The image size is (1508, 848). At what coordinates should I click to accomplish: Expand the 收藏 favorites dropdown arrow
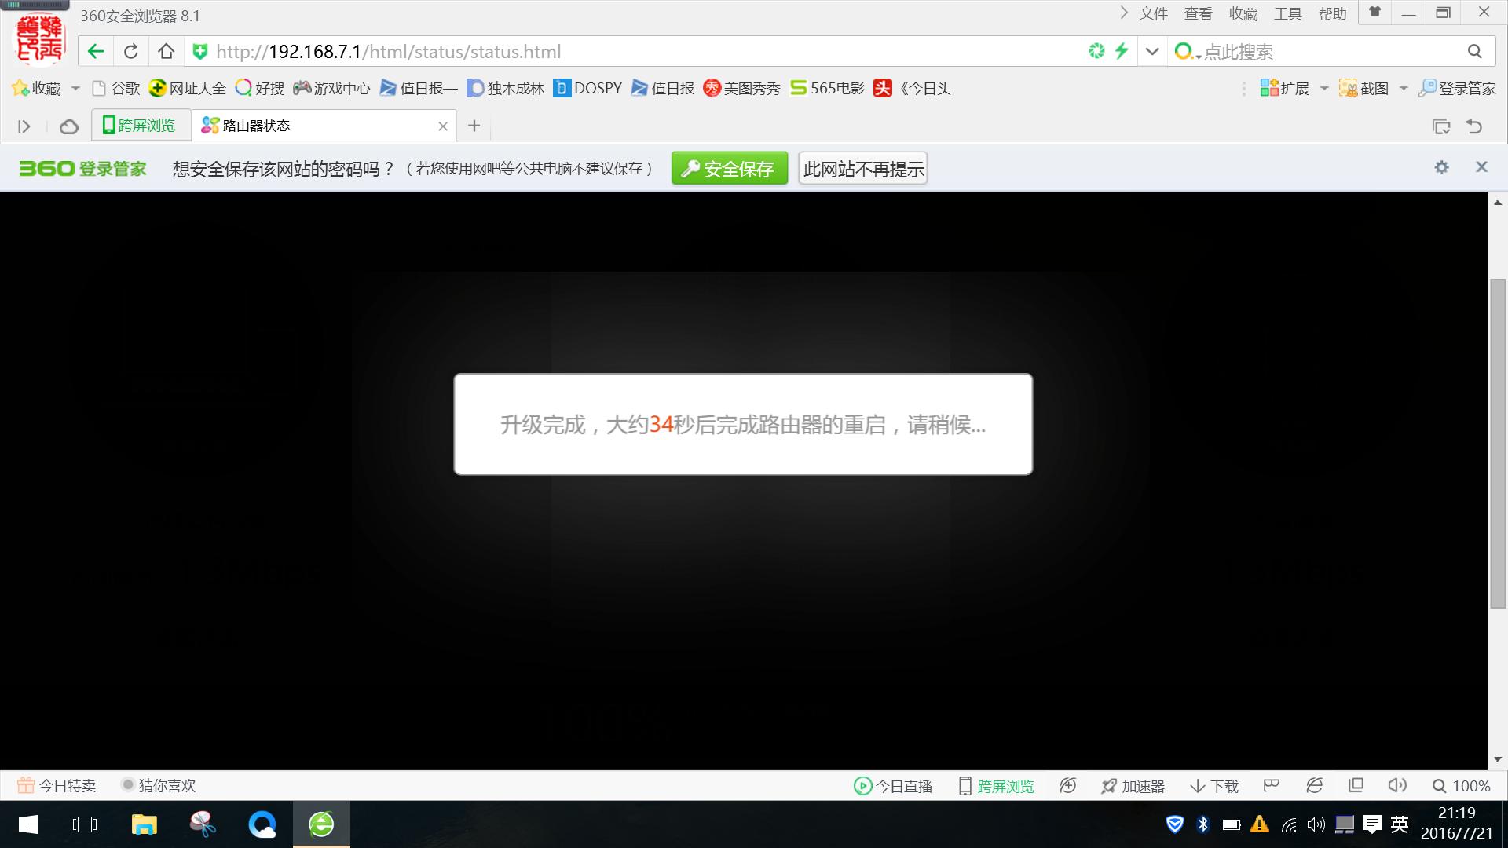(75, 88)
